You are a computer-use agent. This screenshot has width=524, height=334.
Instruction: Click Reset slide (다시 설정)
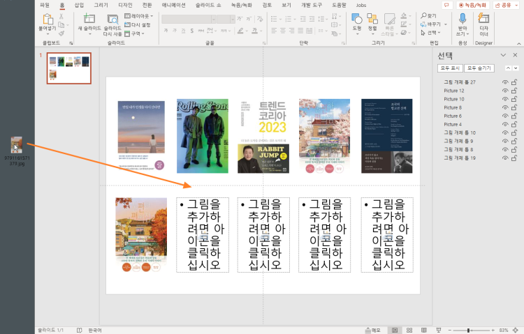click(x=138, y=24)
